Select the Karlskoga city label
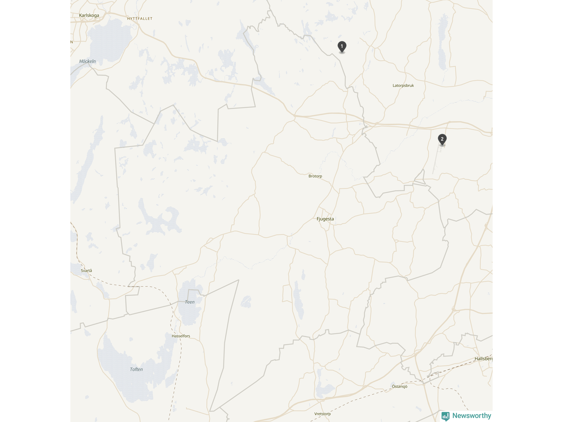Screen dimensions: 563x422 [x=89, y=15]
